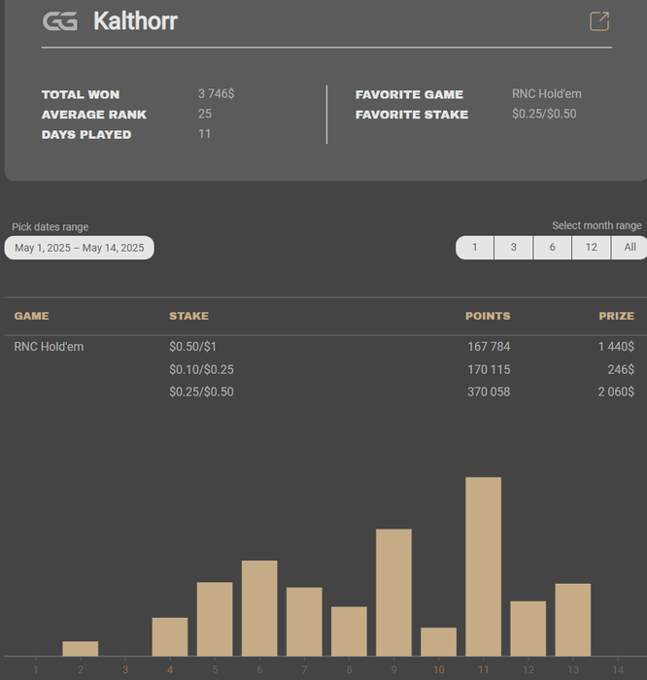Click the FAVORITE GAME value RNC Hold'em

click(x=547, y=93)
